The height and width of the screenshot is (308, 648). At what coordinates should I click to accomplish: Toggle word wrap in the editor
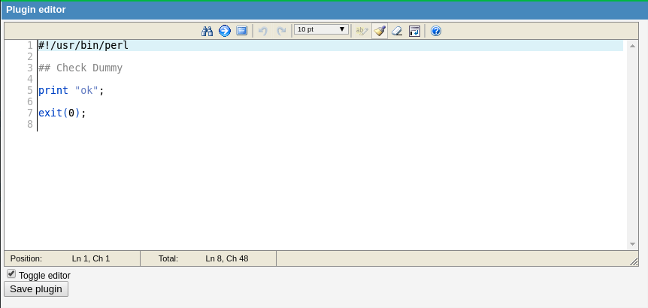[414, 31]
